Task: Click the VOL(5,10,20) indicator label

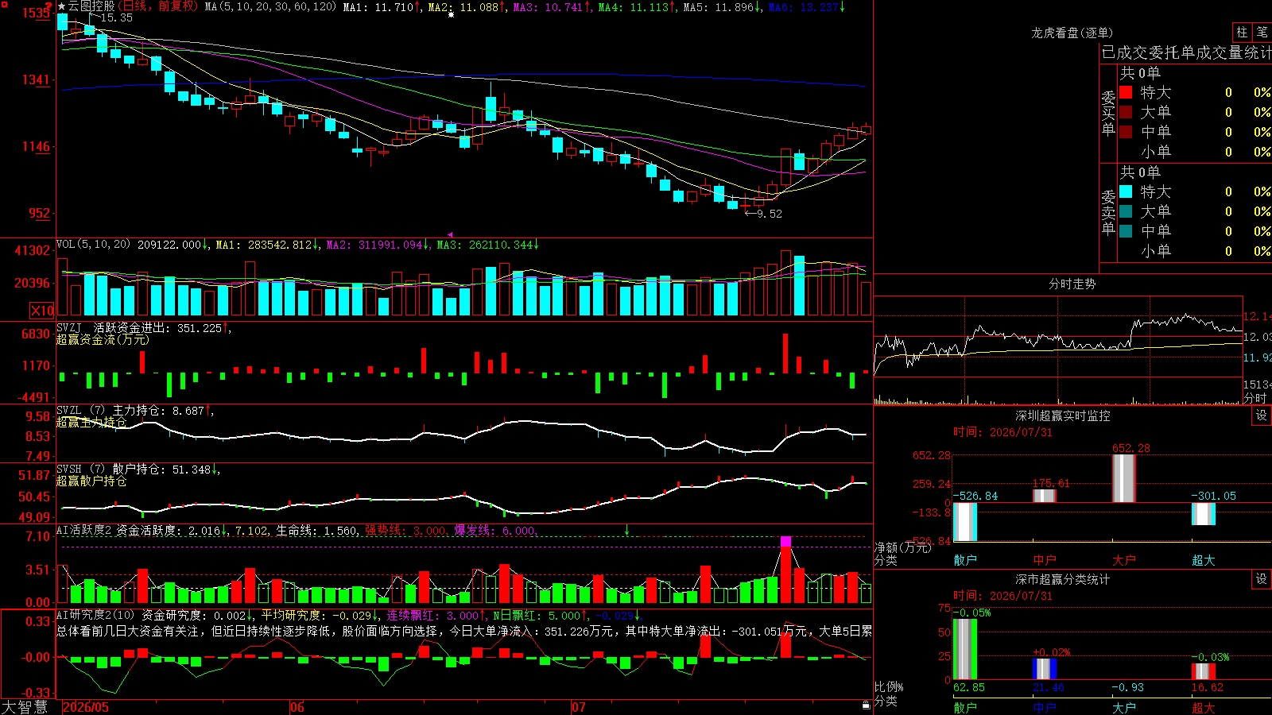Action: (x=94, y=245)
